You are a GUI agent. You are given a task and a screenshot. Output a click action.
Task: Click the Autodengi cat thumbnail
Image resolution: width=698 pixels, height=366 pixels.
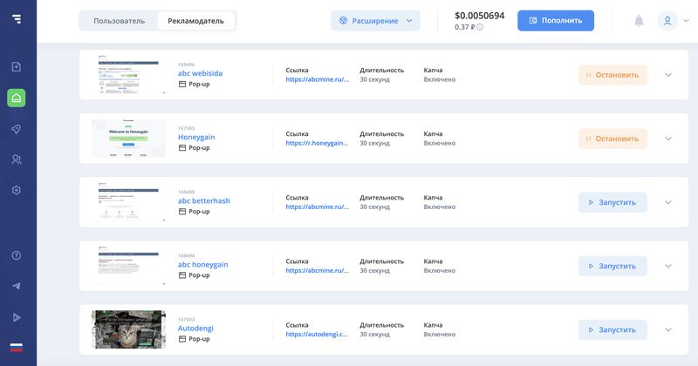coord(128,329)
